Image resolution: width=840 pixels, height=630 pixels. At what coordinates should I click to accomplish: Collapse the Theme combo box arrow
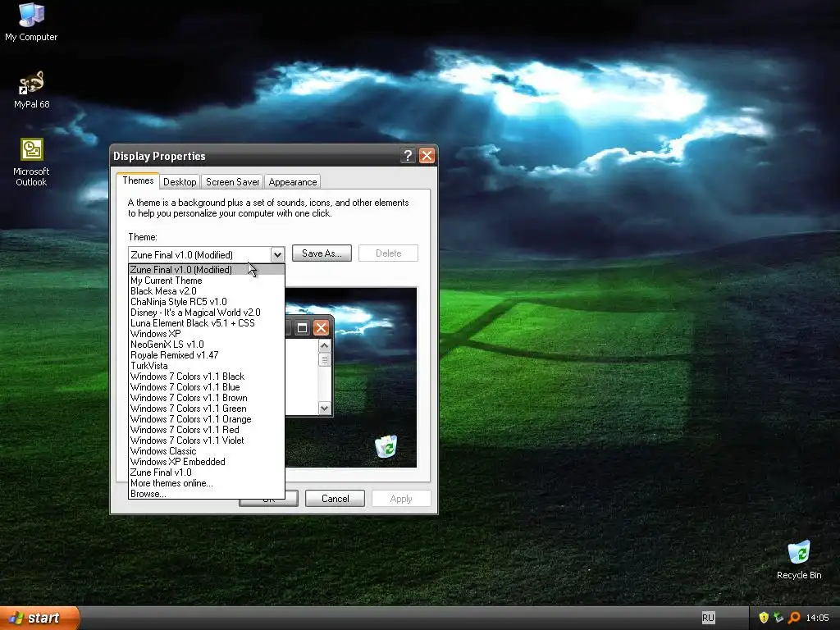[277, 254]
